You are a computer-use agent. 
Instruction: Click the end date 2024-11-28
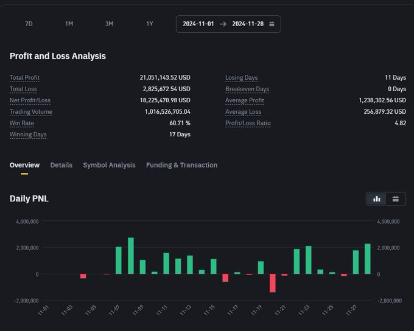coord(247,24)
